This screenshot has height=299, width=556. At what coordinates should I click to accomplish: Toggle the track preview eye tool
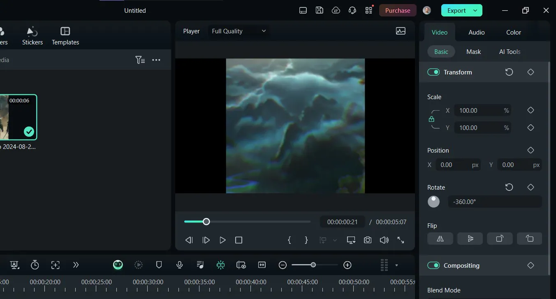coord(241,265)
